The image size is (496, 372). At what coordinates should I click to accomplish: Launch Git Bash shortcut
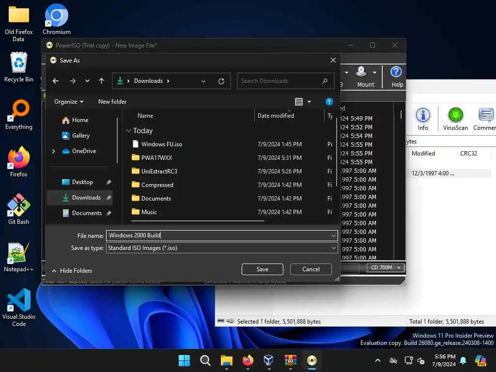[x=19, y=209]
